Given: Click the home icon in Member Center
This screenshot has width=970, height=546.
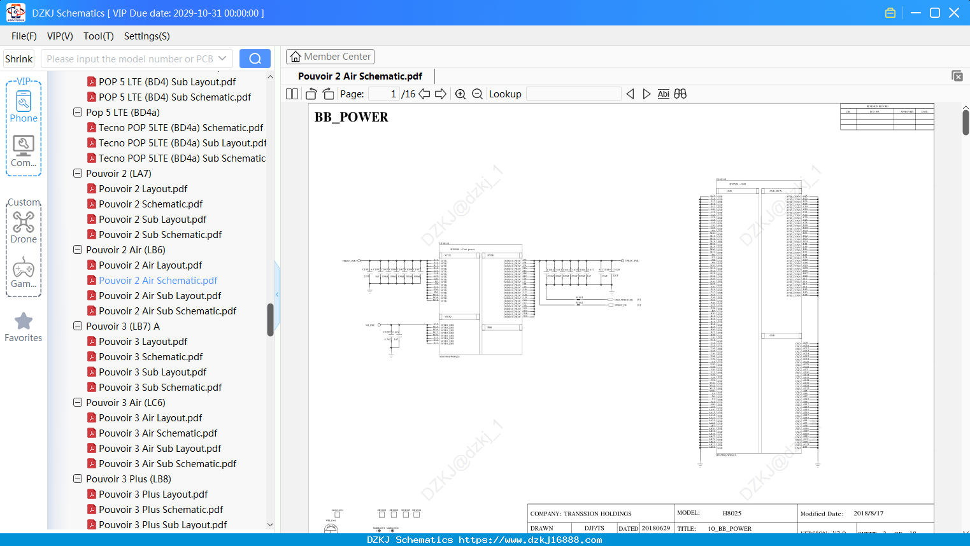Looking at the screenshot, I should 296,57.
